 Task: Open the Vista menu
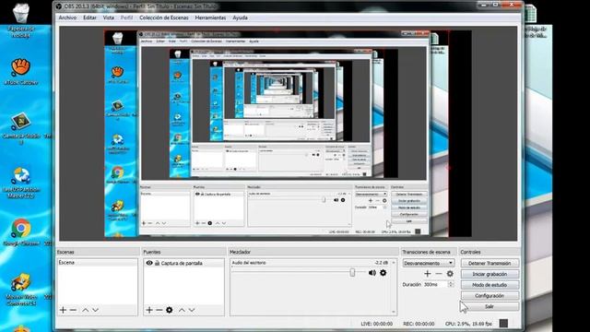109,18
